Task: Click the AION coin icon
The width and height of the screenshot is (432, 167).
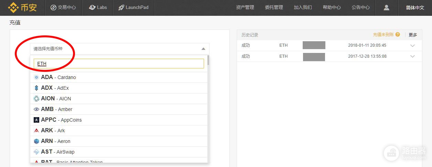Action: 36,99
